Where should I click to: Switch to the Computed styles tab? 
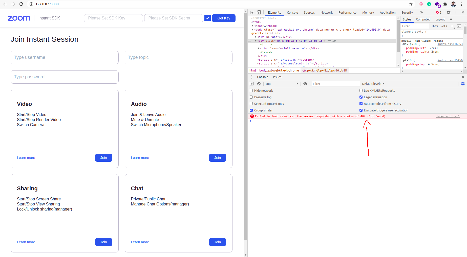click(x=423, y=19)
